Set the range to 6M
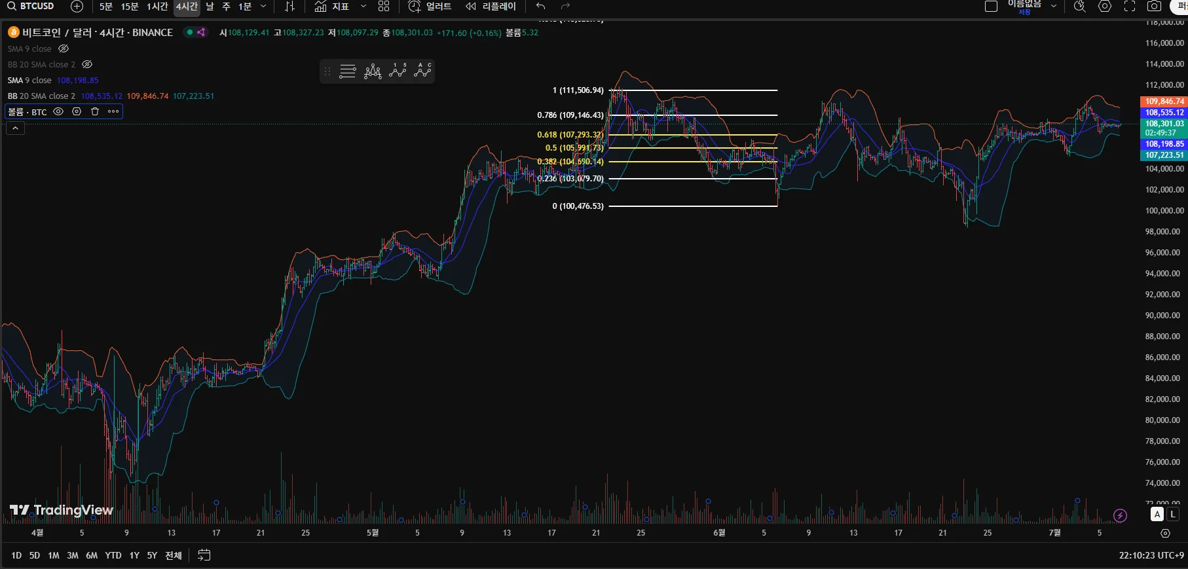The width and height of the screenshot is (1188, 569). point(92,555)
